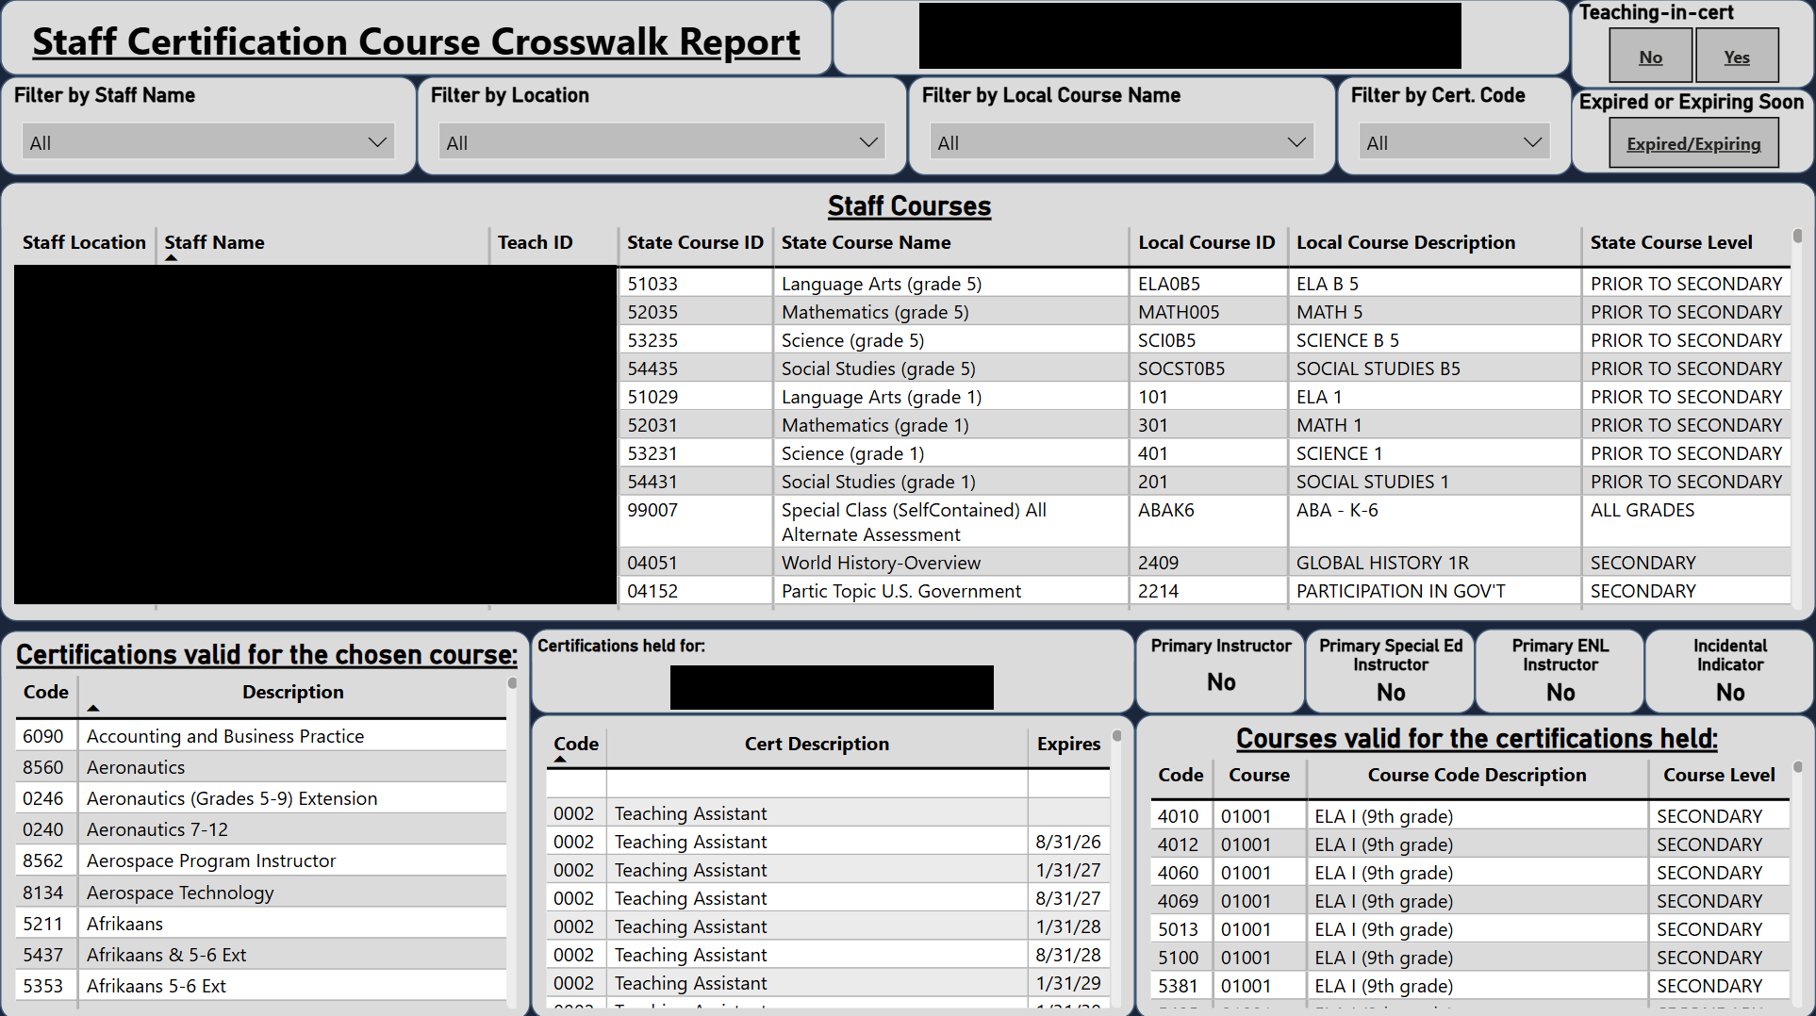
Task: Click Code header in certifications valid table
Action: coord(45,692)
